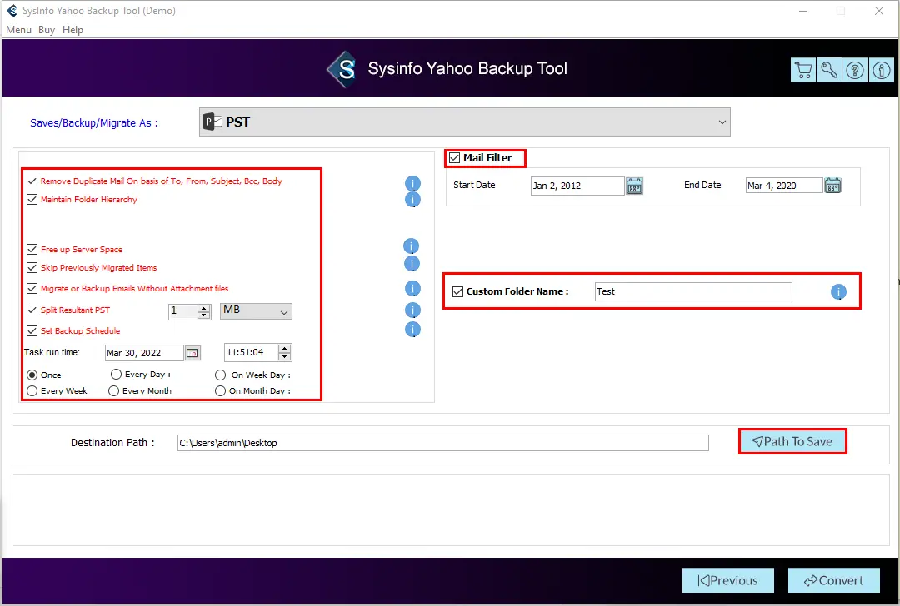Open the End Date calendar picker
The width and height of the screenshot is (900, 606).
coord(832,186)
